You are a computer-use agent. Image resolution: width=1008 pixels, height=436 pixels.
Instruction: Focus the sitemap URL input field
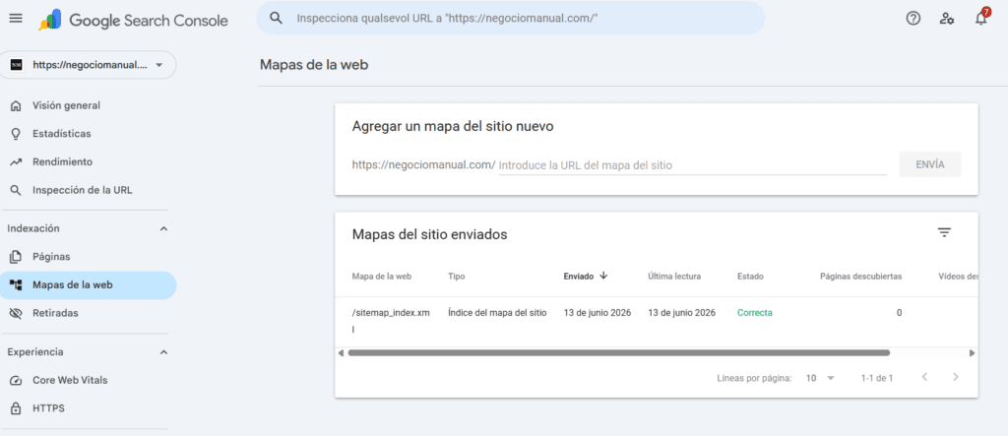coord(693,165)
